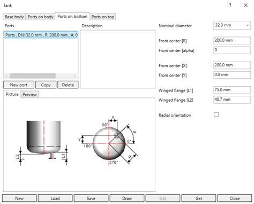Switch to the Base body tab
The width and height of the screenshot is (254, 204).
click(x=14, y=17)
